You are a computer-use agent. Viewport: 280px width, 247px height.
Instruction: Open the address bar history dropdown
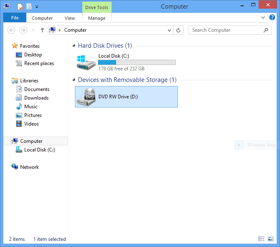click(x=169, y=30)
